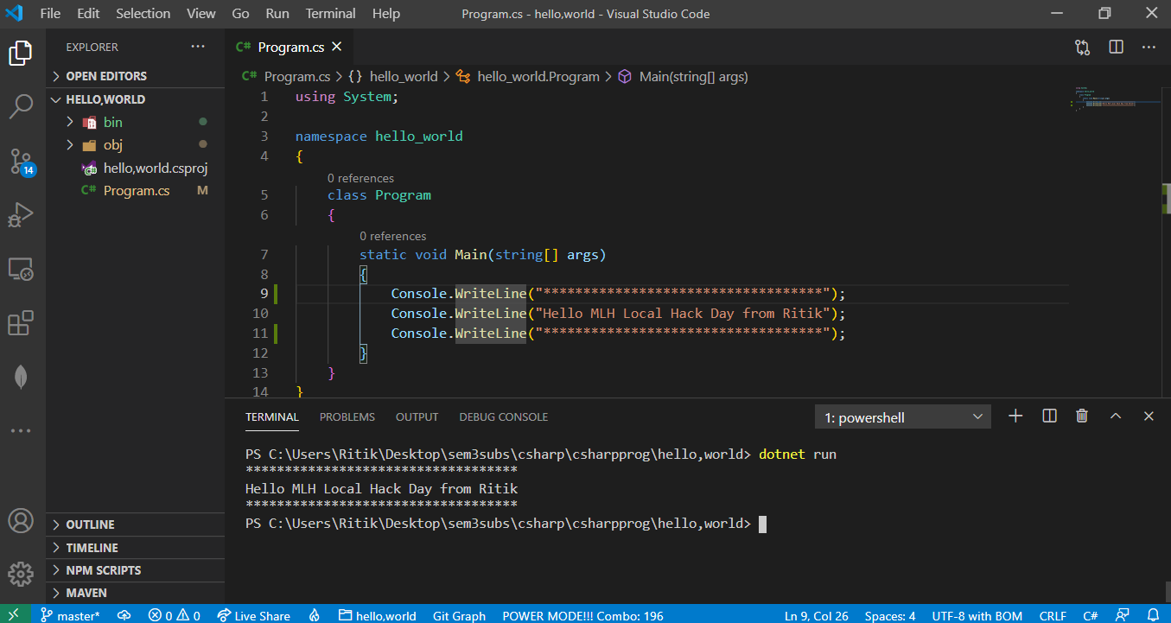Change indentation via Spaces: 4

[890, 615]
